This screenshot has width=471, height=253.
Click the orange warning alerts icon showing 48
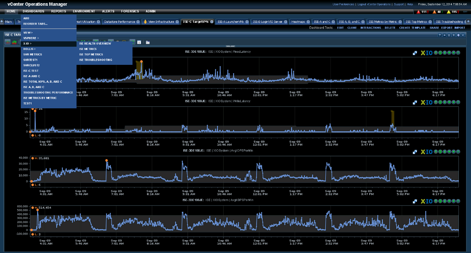coord(434,12)
